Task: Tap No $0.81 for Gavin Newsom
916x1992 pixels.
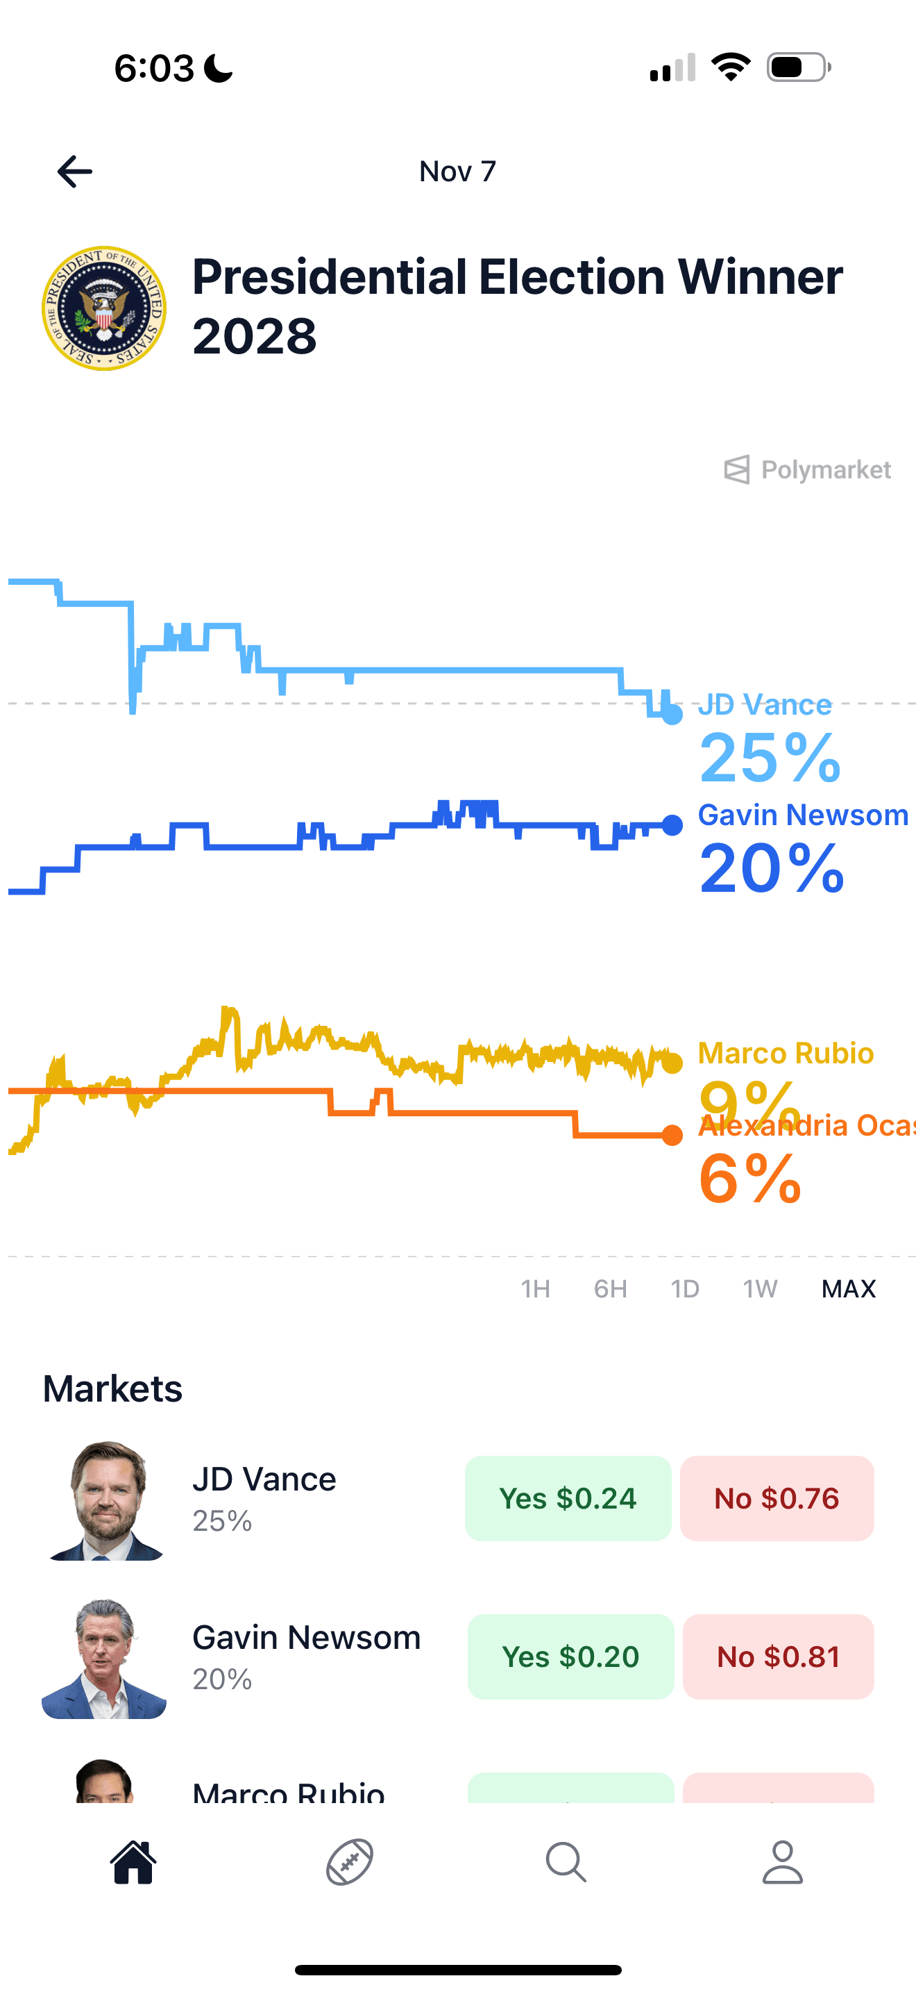Action: click(778, 1657)
